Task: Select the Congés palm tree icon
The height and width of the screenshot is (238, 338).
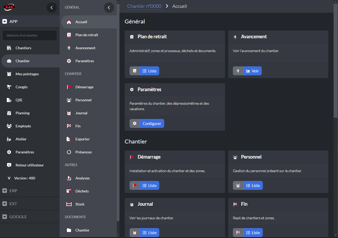Action: click(x=9, y=87)
